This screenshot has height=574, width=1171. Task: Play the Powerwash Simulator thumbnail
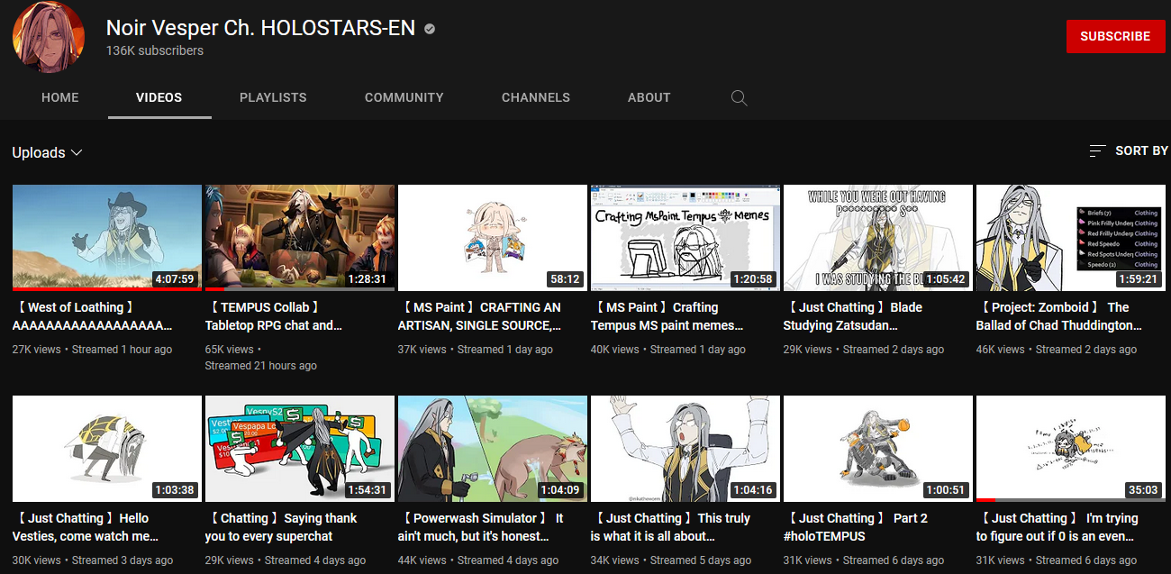pos(493,449)
